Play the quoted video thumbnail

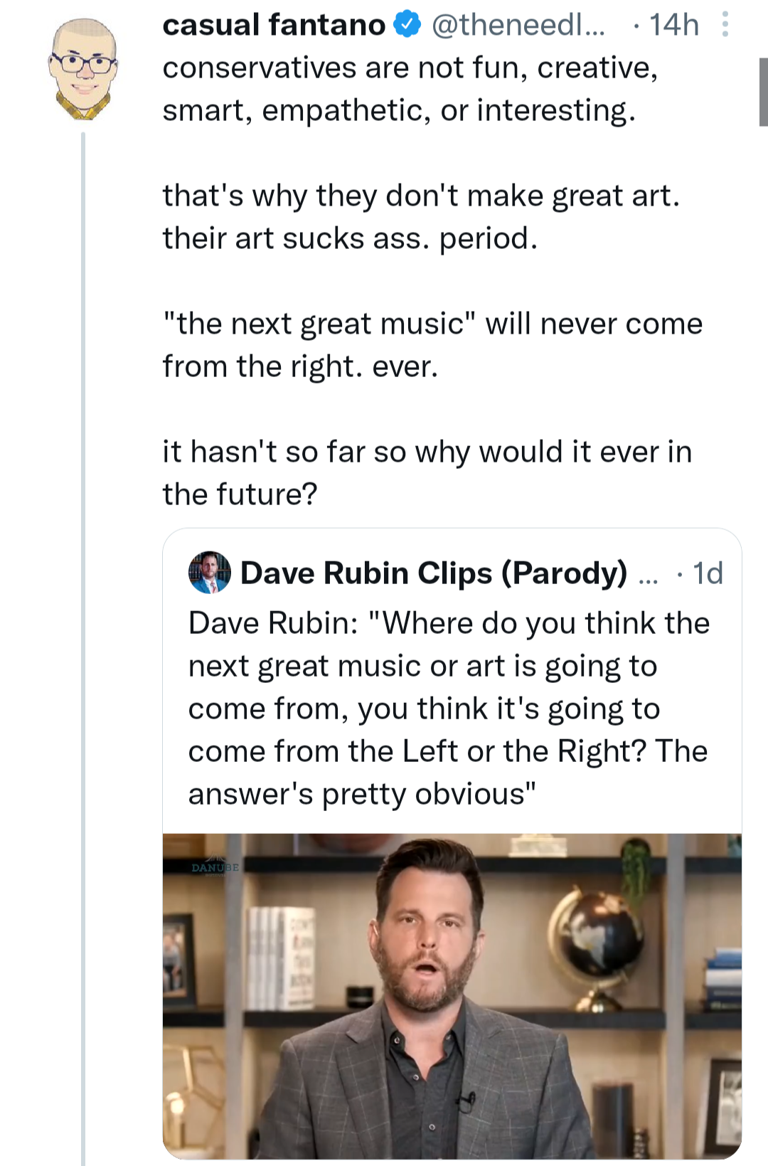pyautogui.click(x=452, y=996)
